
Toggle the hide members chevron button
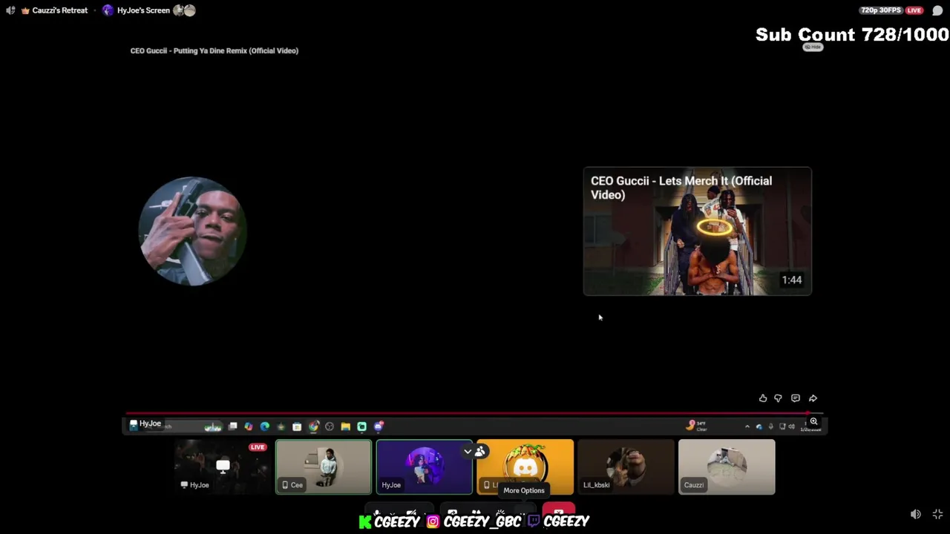[x=474, y=451]
